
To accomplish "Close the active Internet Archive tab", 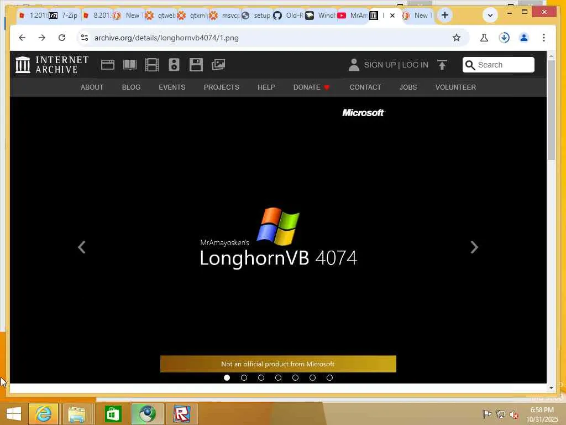I will [x=392, y=15].
